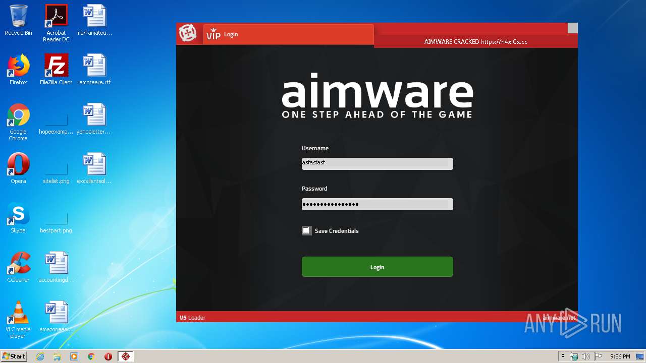Click the V5 Loader status text
646x363 pixels.
(192, 318)
